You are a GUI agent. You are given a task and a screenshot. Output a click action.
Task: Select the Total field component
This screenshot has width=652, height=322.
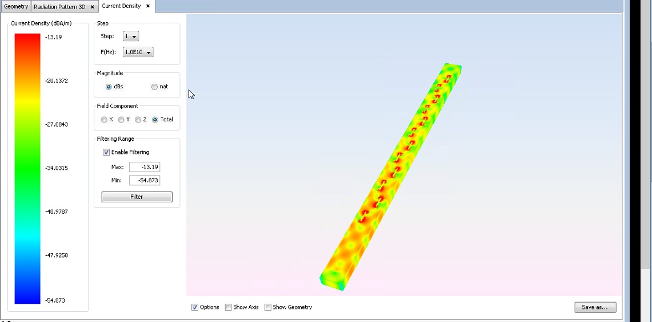click(x=155, y=120)
